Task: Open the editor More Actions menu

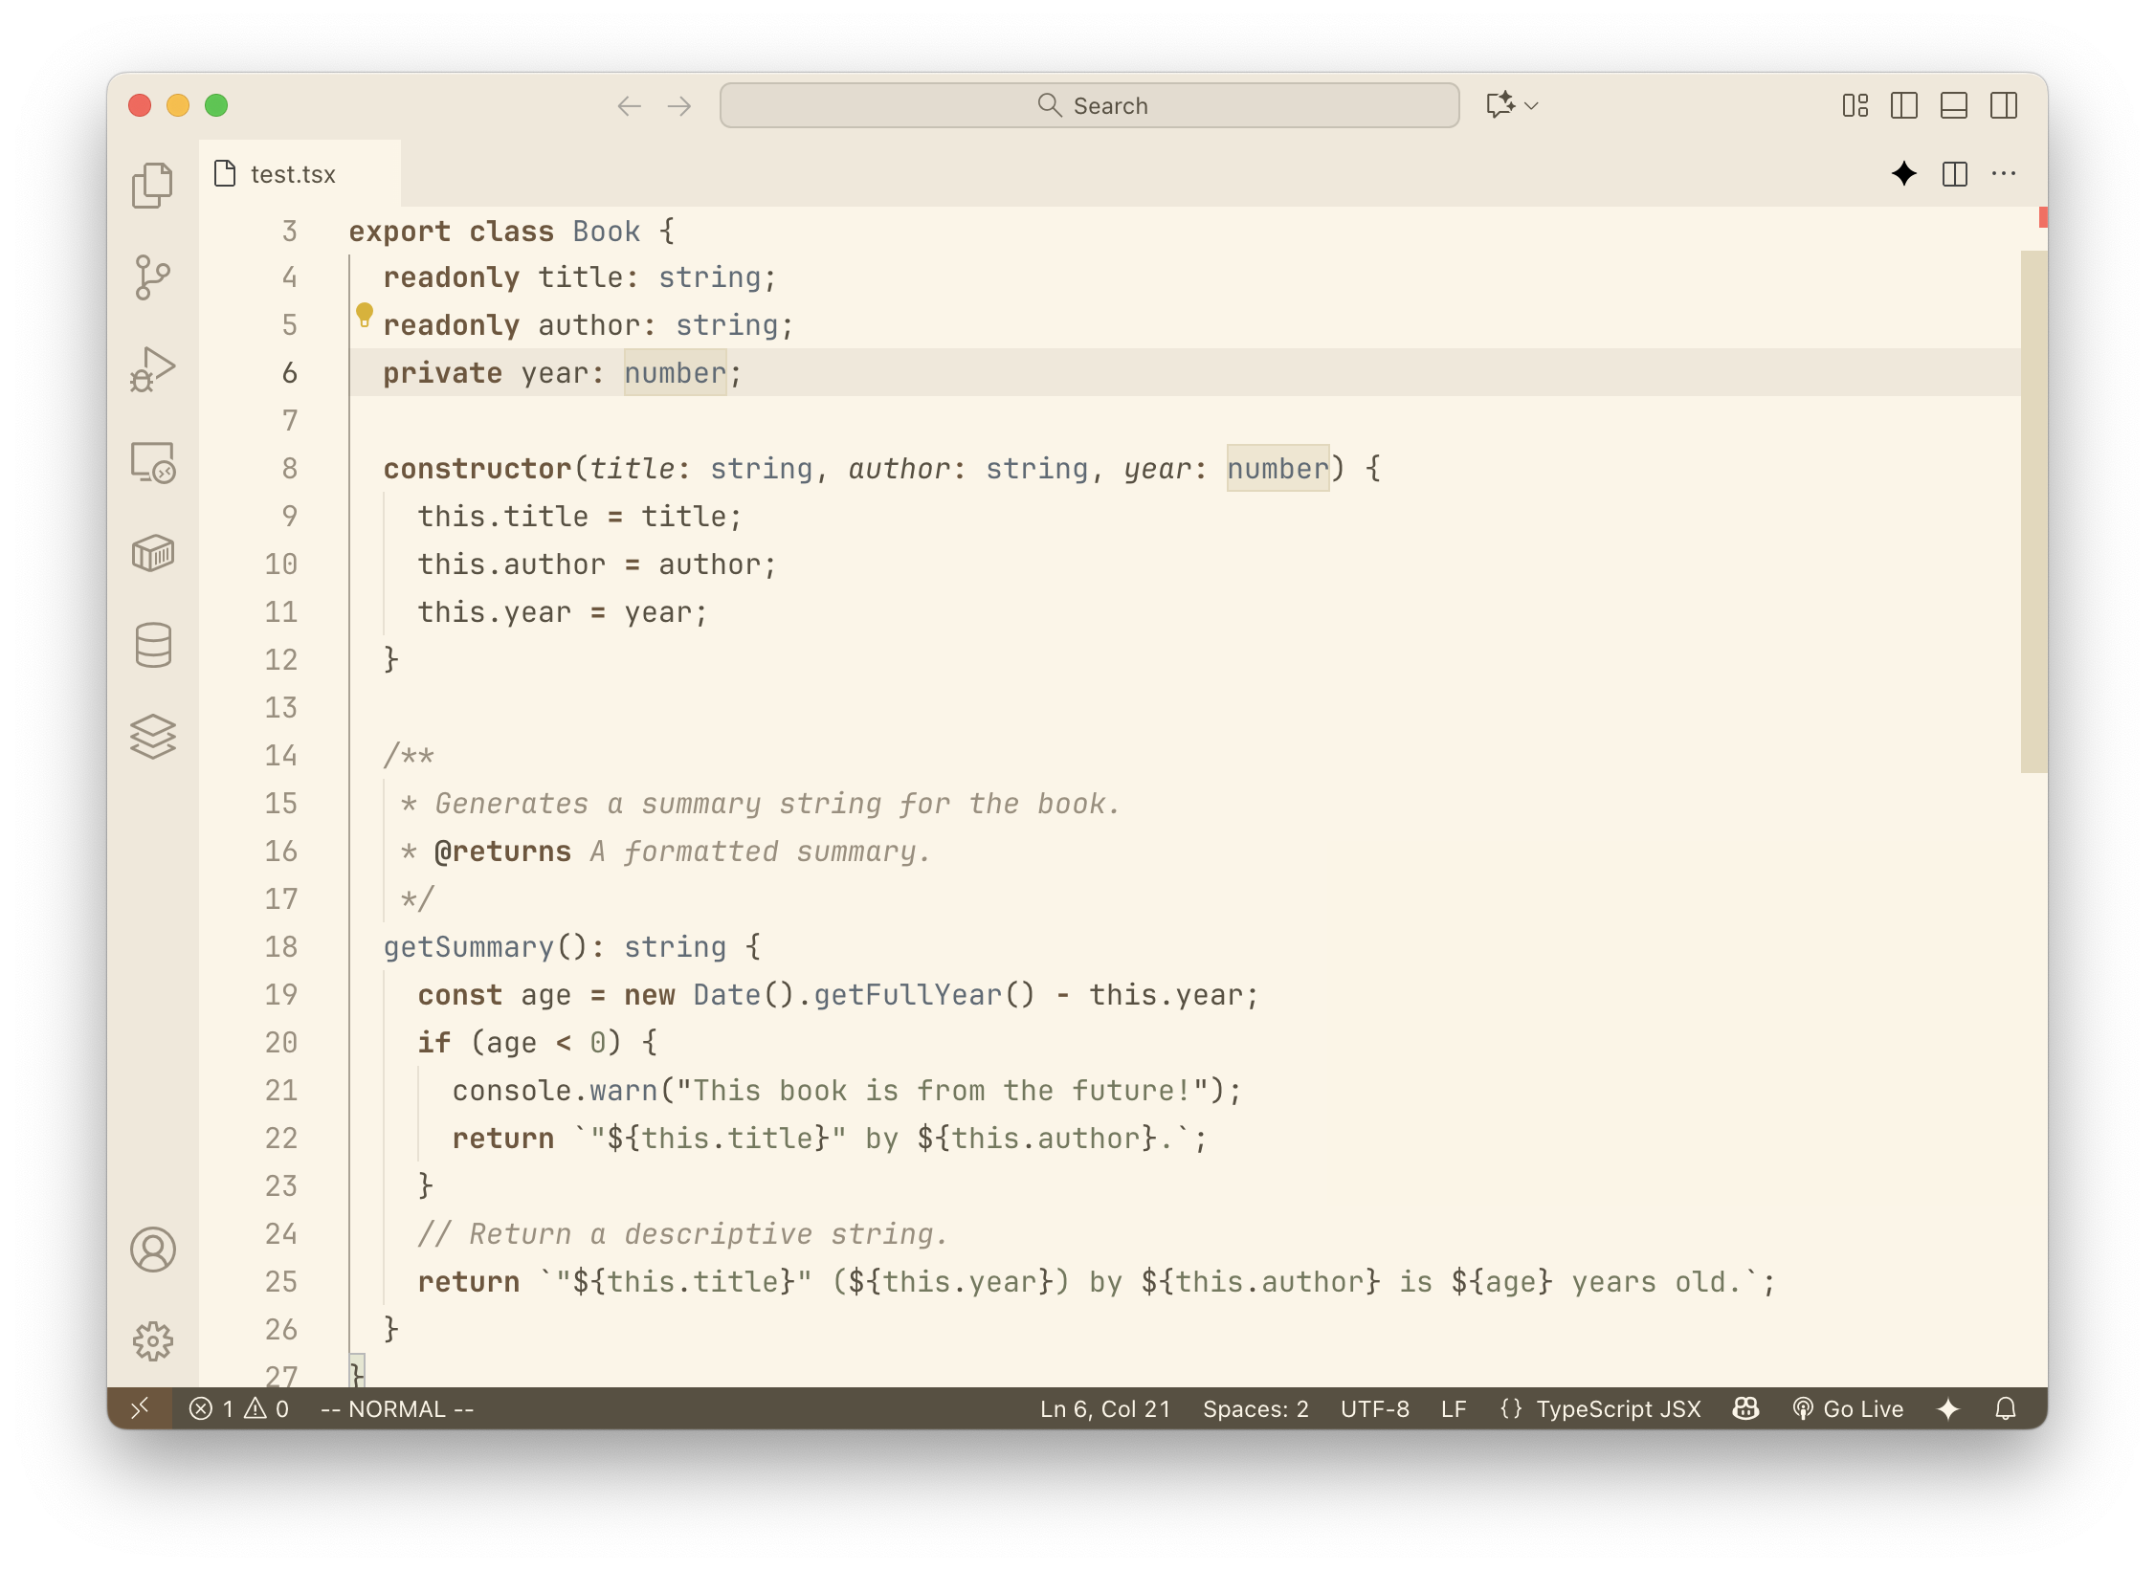Action: pos(2004,173)
